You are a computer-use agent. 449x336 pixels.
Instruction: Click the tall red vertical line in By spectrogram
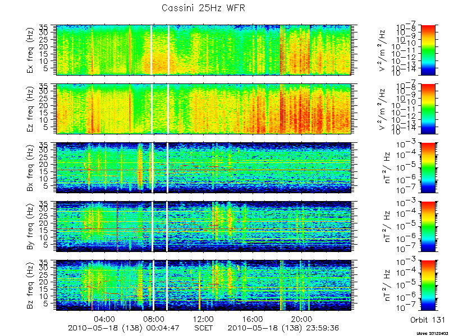117,227
